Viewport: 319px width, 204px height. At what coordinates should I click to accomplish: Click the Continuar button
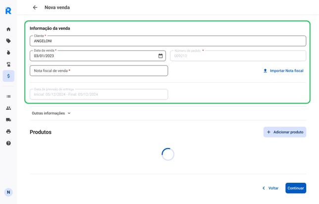point(296,188)
